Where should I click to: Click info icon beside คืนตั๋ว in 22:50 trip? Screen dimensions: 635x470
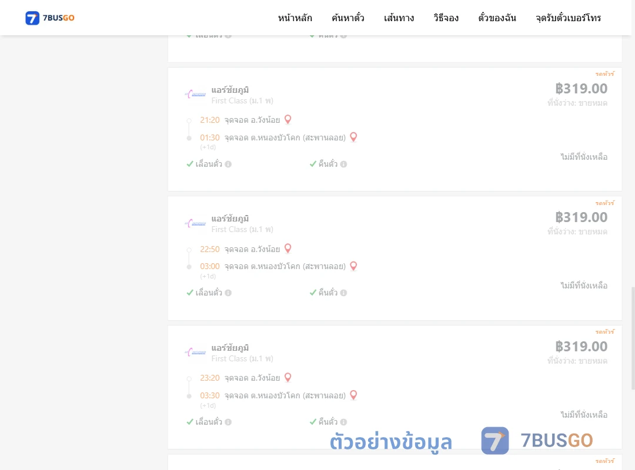(343, 293)
